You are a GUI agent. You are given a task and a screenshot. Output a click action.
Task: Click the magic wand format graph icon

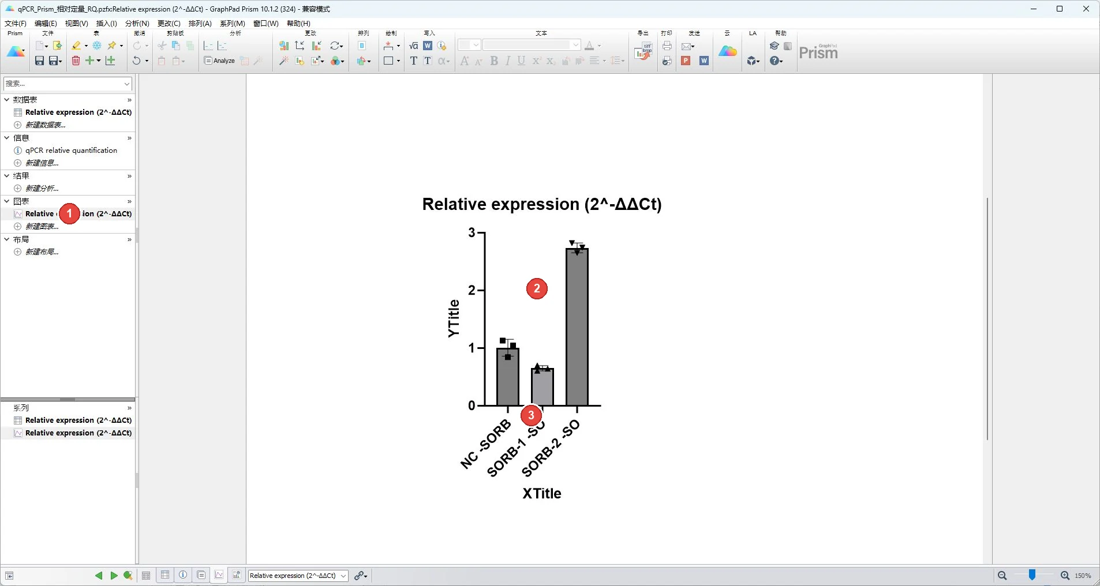283,61
